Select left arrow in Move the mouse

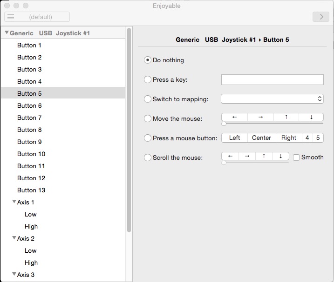234,117
